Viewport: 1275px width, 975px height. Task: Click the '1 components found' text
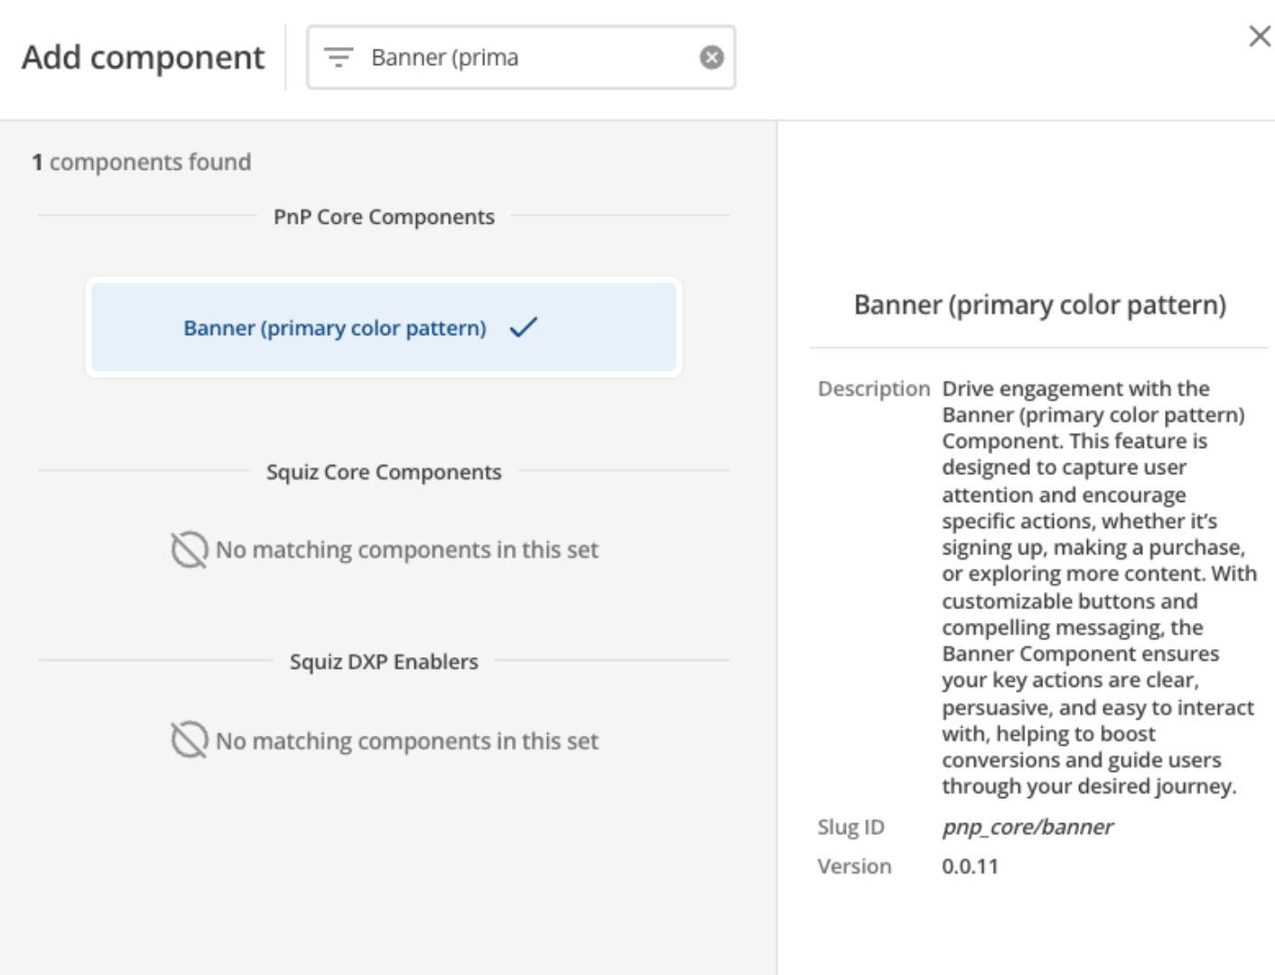point(142,162)
